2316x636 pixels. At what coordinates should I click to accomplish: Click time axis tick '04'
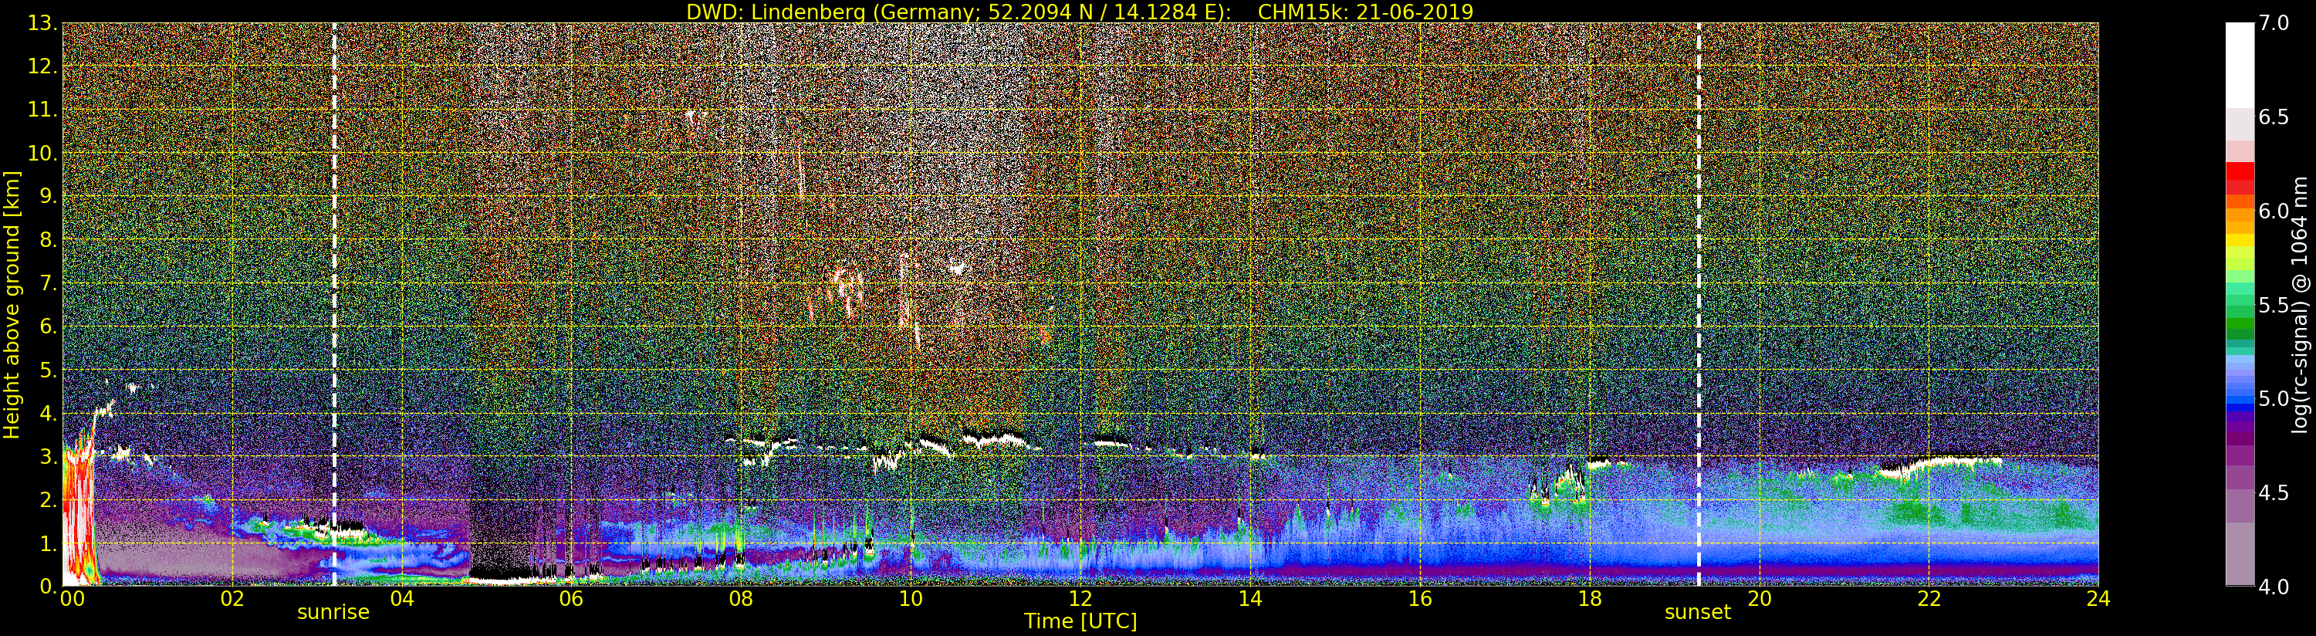tap(402, 599)
